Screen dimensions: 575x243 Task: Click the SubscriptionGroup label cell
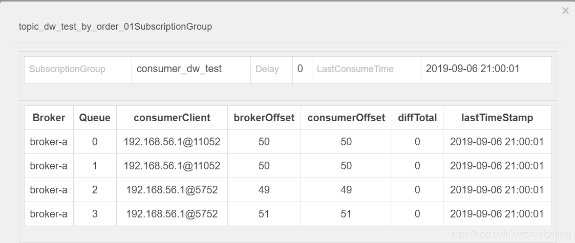click(67, 69)
